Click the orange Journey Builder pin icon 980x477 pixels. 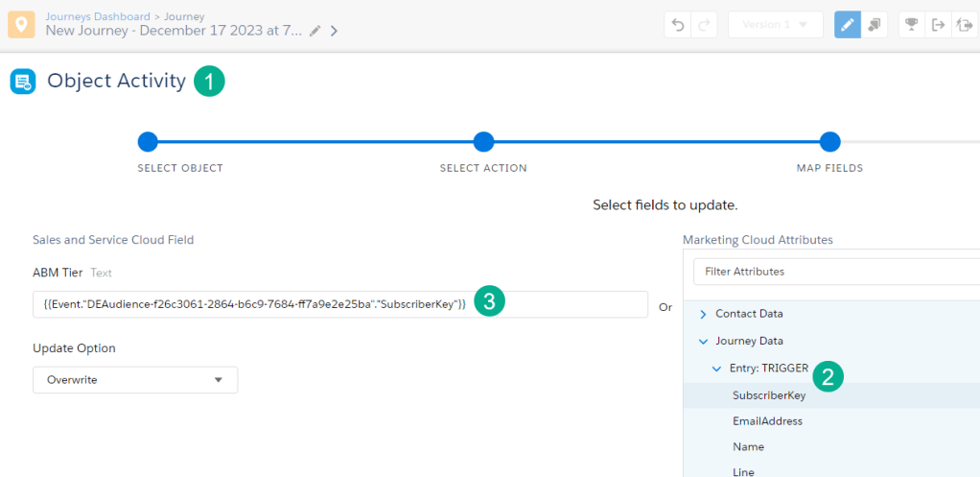pos(22,25)
